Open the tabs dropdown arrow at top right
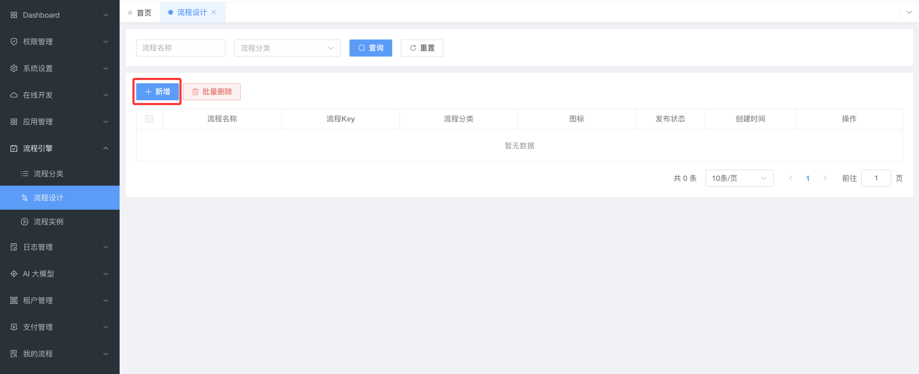 pos(909,13)
